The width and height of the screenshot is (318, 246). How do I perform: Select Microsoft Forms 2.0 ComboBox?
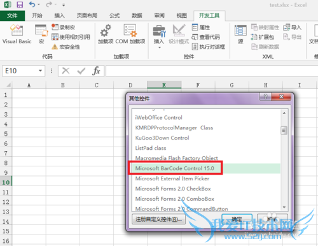[175, 199]
